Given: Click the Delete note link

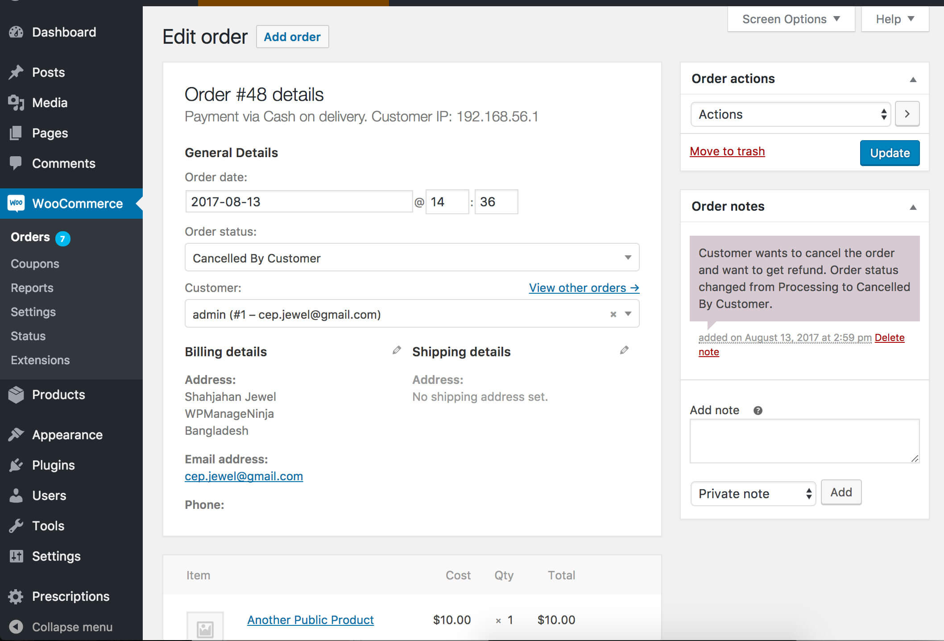Looking at the screenshot, I should (889, 338).
